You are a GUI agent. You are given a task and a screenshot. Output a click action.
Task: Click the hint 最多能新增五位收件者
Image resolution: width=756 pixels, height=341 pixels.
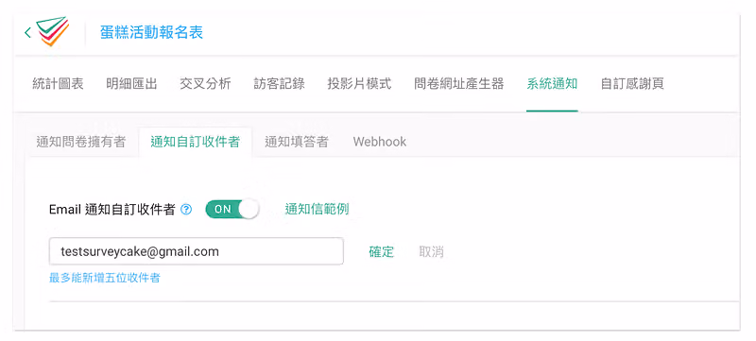point(105,278)
